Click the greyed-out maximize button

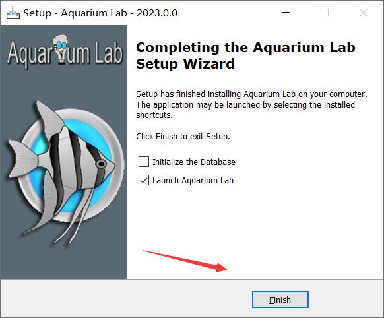coord(325,13)
